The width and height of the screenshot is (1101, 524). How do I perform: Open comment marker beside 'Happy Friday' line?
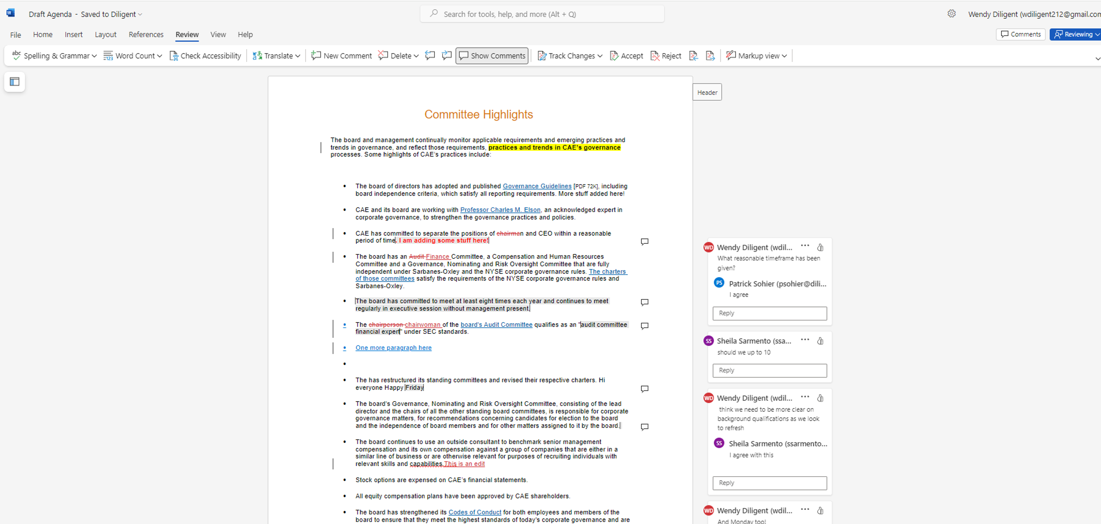(x=645, y=389)
